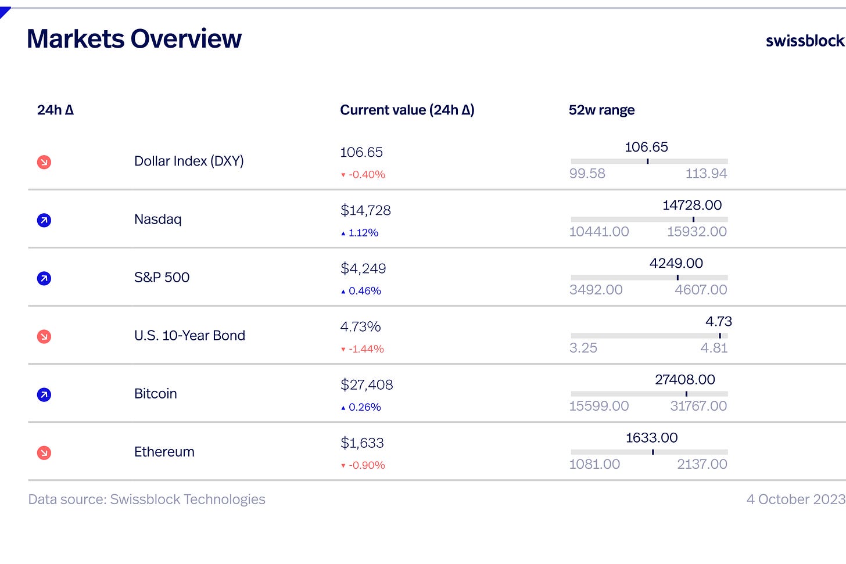Click the 4 October 2023 date label
This screenshot has height=564, width=846.
(x=796, y=500)
